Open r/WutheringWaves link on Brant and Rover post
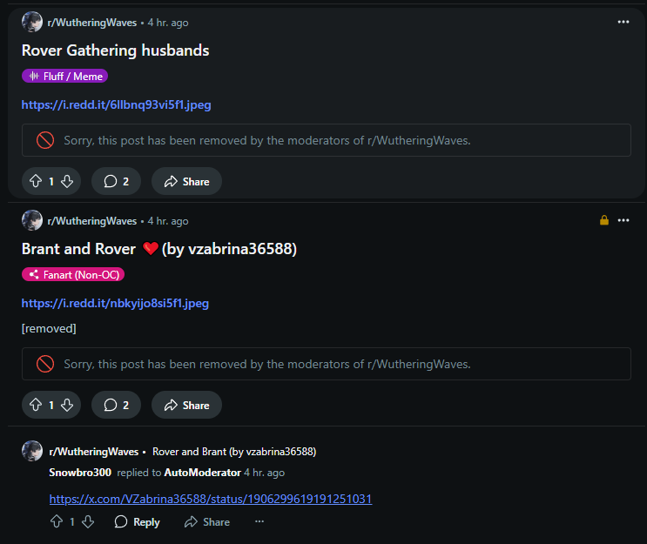This screenshot has width=647, height=544. coord(92,221)
